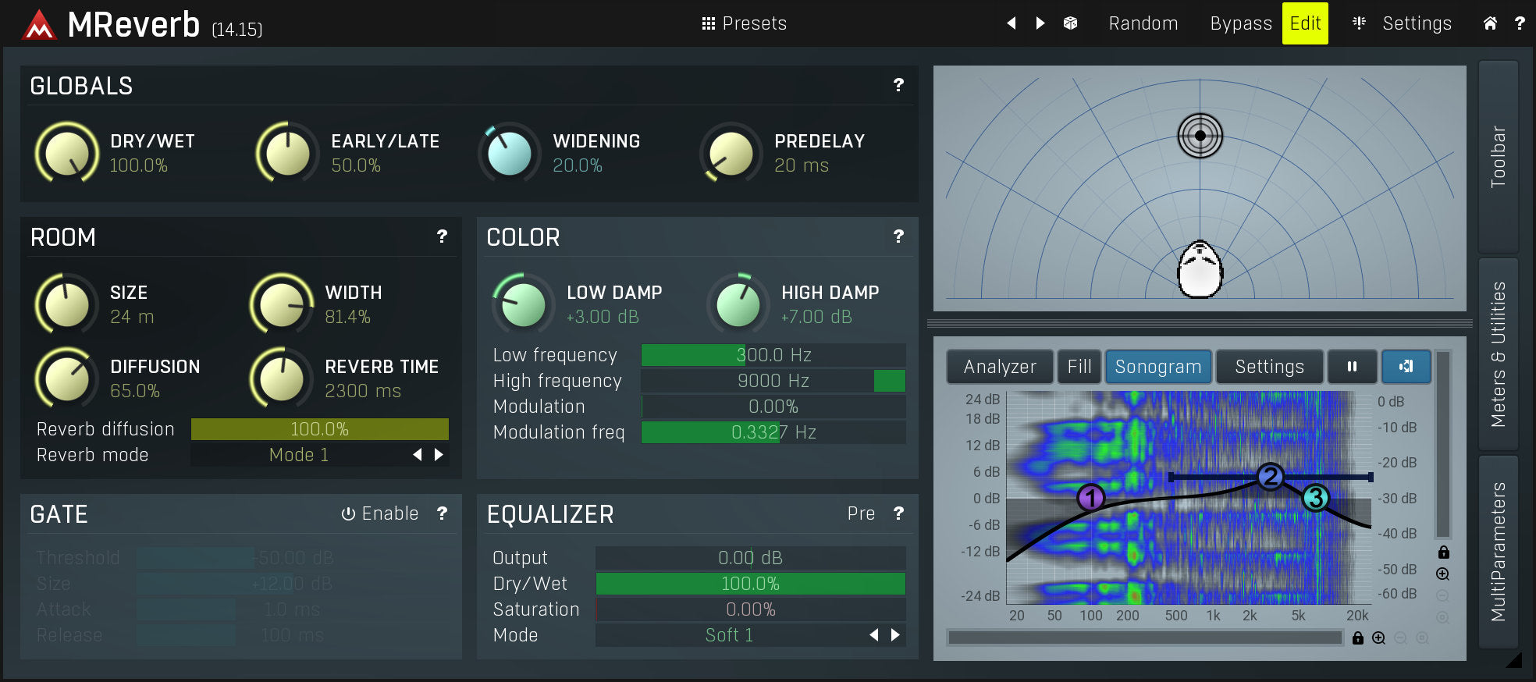Click the vertical zoom-in magnifier icon
This screenshot has width=1536, height=682.
tap(1443, 574)
